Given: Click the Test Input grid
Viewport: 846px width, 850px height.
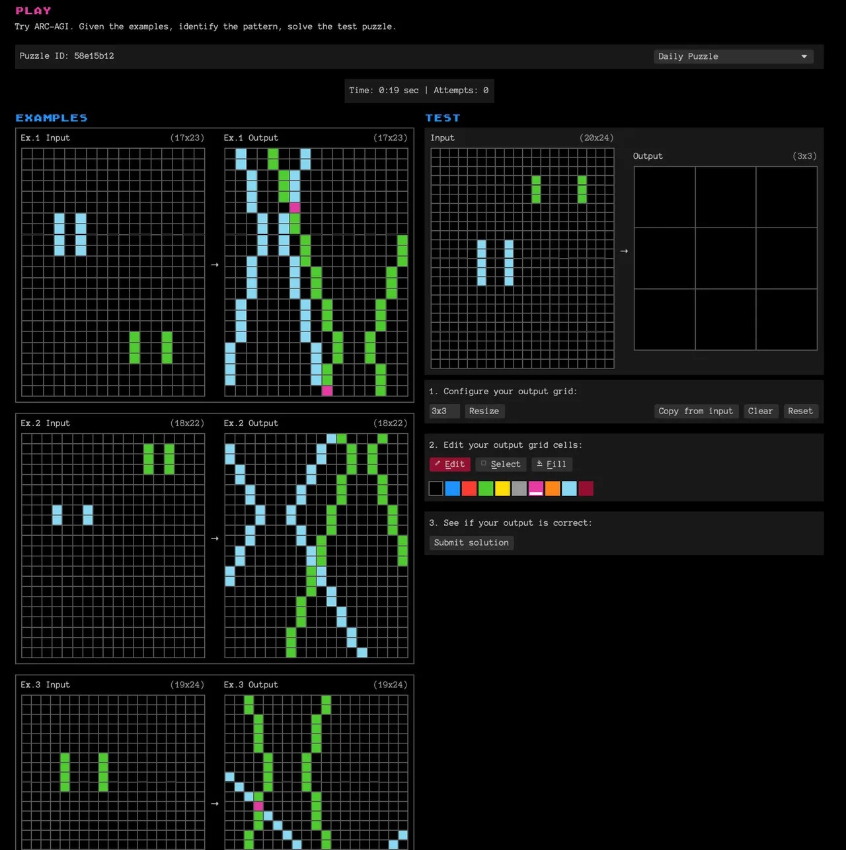Looking at the screenshot, I should click(522, 258).
